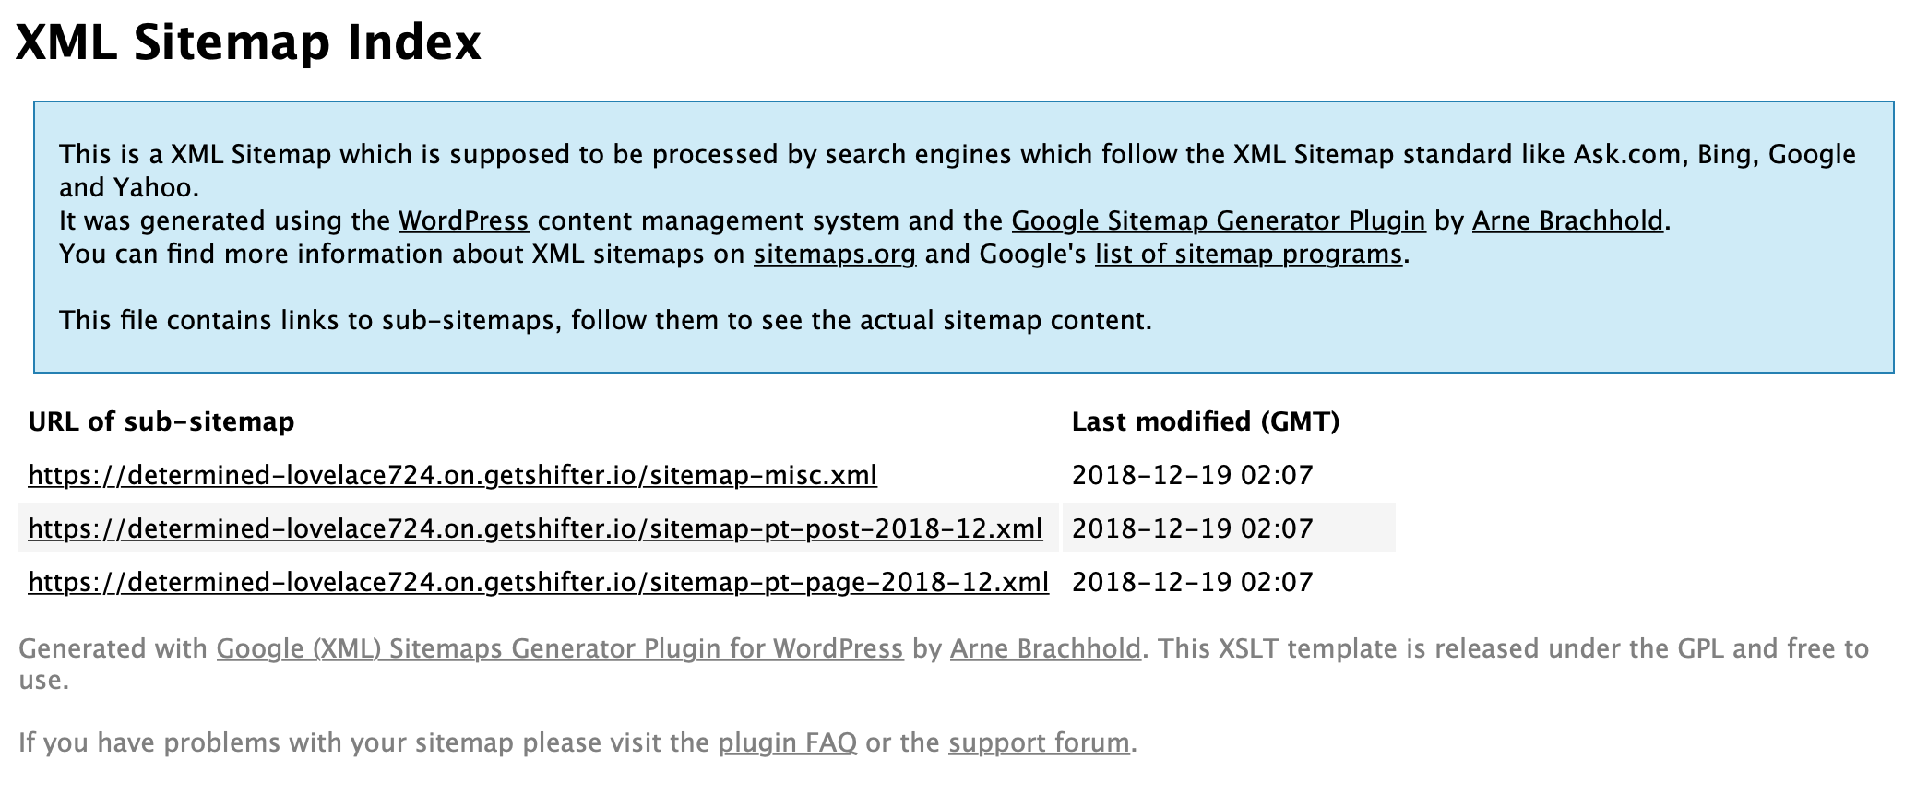
Task: Click the sub-sitemaps description sentence in the blue box
Action: 605,321
